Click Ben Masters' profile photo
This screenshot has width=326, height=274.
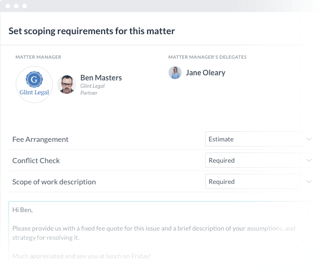pyautogui.click(x=67, y=85)
